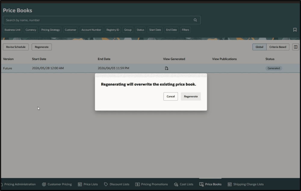Image resolution: width=301 pixels, height=191 pixels.
Task: Switch to Criteria Based view
Action: click(x=278, y=47)
